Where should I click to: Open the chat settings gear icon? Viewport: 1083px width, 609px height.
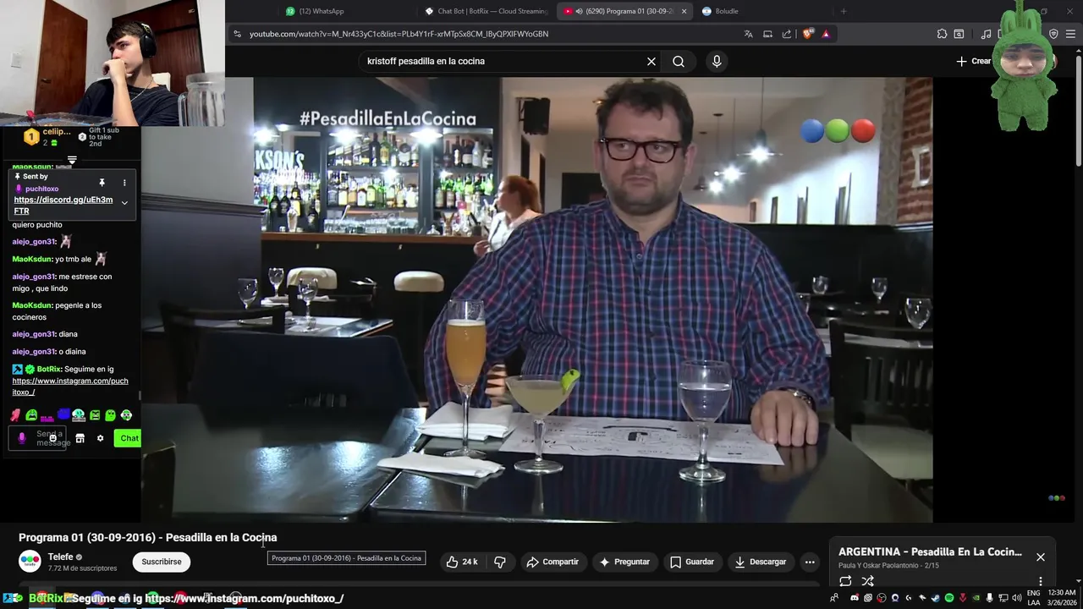100,438
